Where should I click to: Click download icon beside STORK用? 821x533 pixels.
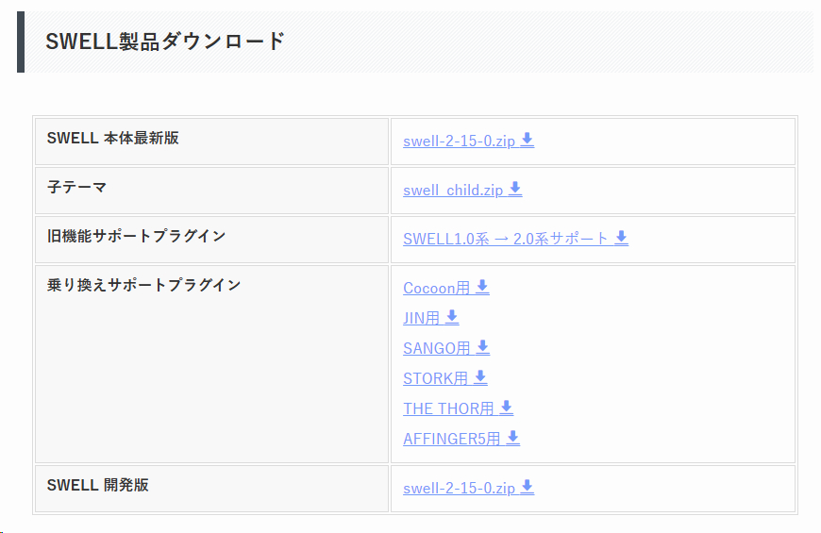[x=480, y=378]
